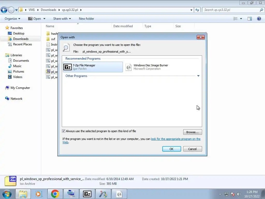This screenshot has height=199, width=265.
Task: Toggle the preview pane icon
Action: click(x=250, y=19)
